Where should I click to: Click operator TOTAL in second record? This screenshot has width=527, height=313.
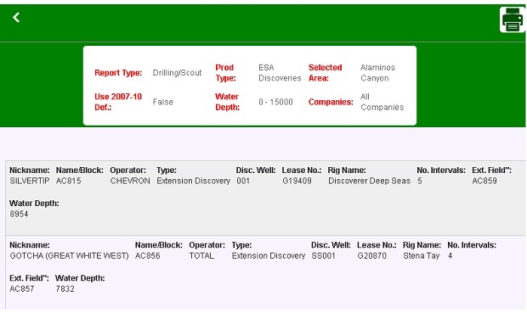tap(201, 255)
